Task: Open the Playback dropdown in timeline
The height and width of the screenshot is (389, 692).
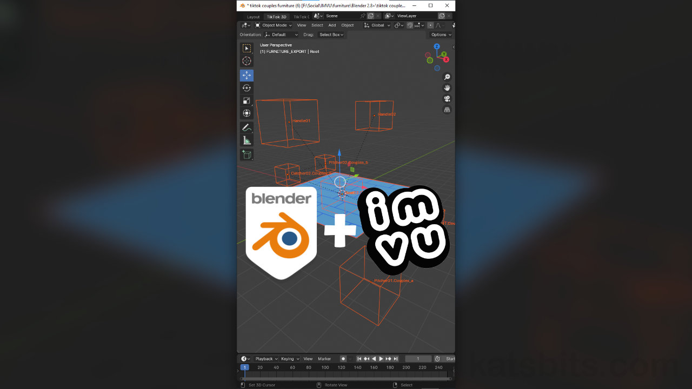Action: (x=266, y=359)
